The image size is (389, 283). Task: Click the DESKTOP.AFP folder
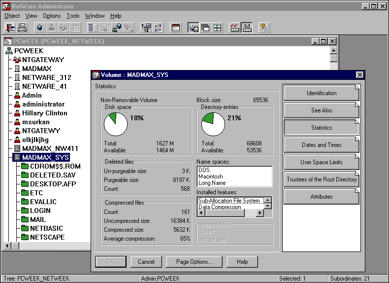tap(48, 184)
